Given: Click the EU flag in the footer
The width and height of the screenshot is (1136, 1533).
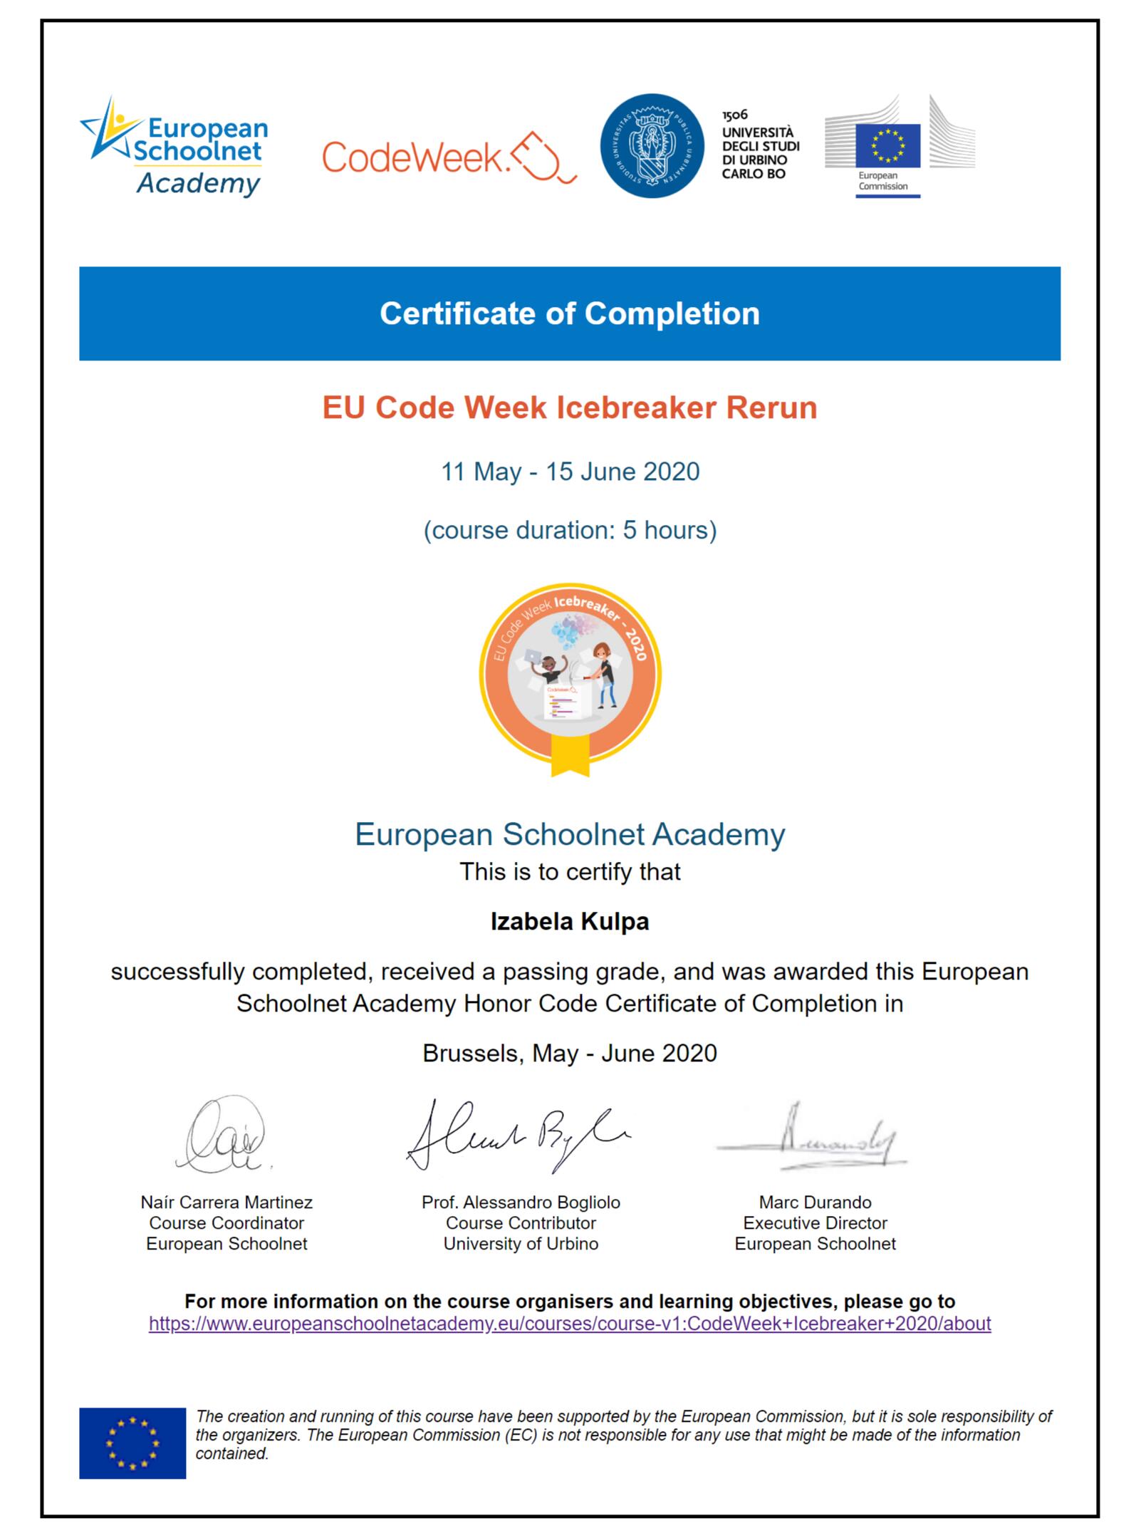Looking at the screenshot, I should tap(132, 1443).
